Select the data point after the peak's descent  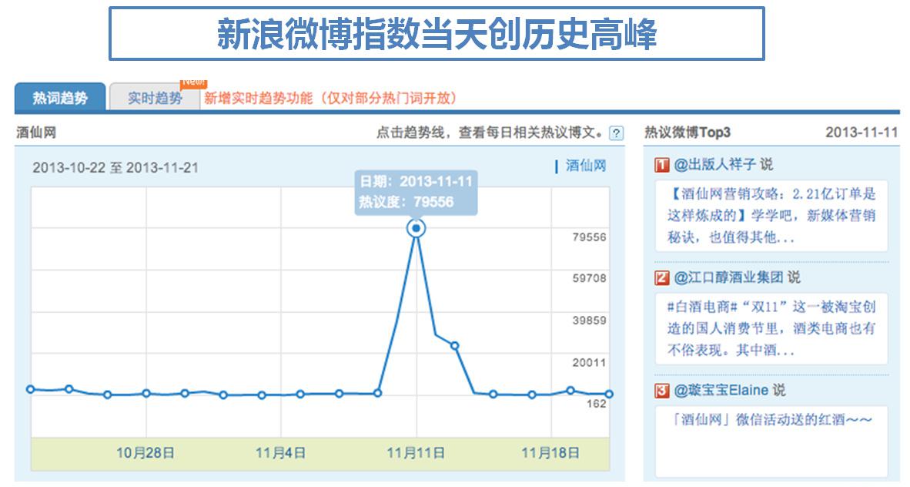[455, 346]
